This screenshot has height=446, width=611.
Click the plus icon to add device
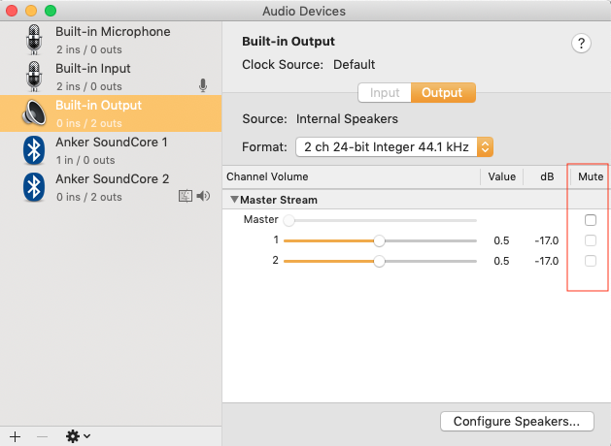click(15, 436)
